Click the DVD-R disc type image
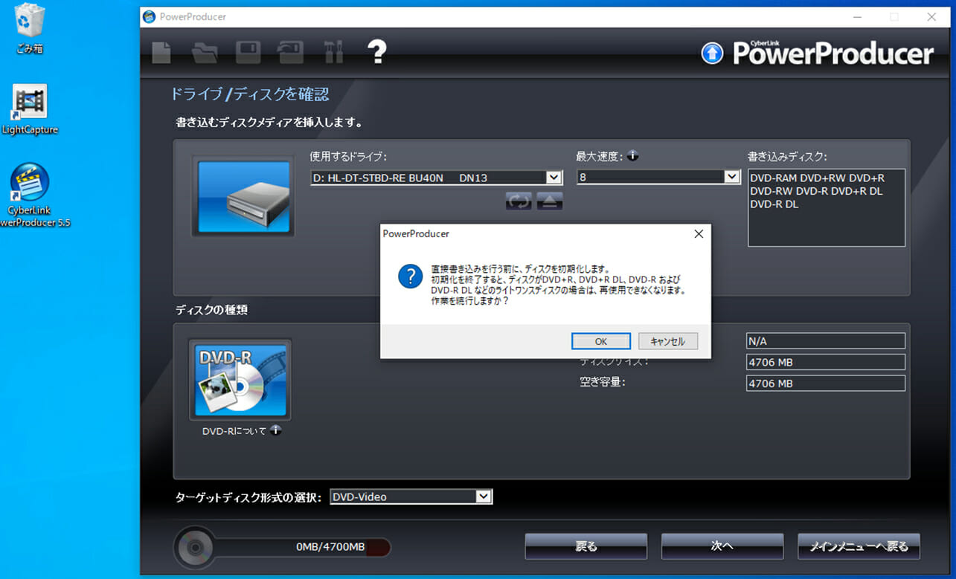The width and height of the screenshot is (956, 579). (x=240, y=379)
